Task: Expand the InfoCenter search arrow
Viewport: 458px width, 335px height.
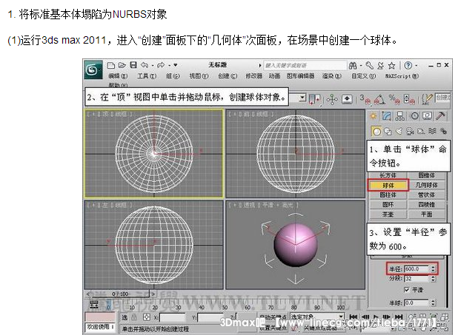Action: click(x=260, y=65)
